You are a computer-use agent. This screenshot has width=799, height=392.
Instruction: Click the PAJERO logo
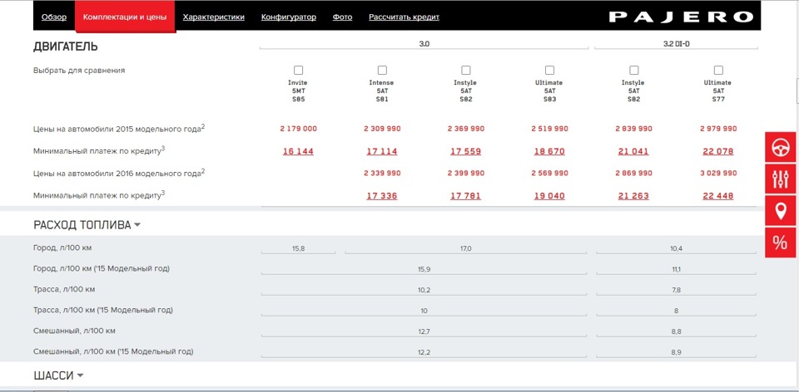click(x=682, y=17)
